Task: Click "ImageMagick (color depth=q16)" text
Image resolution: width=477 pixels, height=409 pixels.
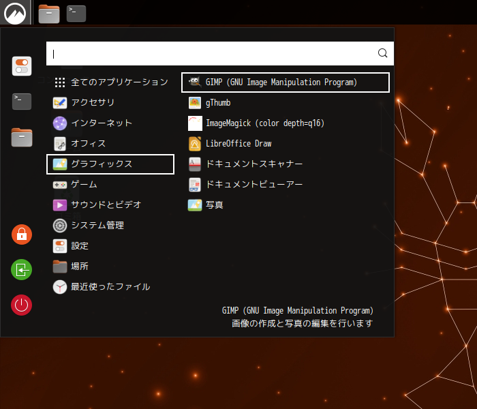Action: click(265, 123)
